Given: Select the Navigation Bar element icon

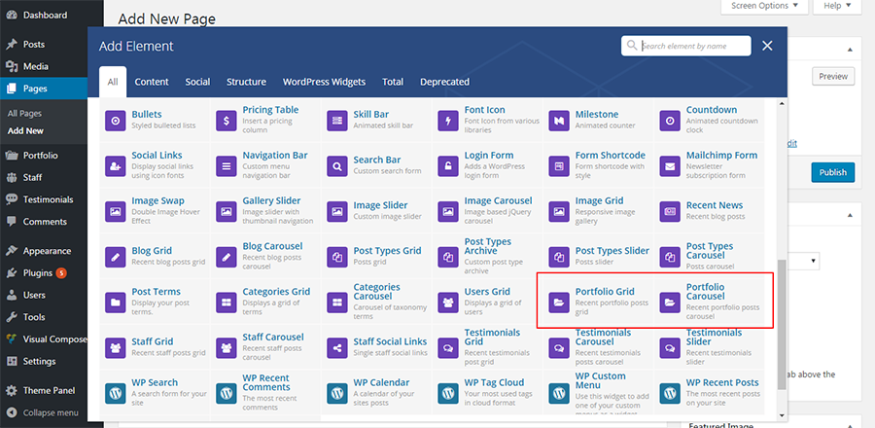Looking at the screenshot, I should [227, 166].
